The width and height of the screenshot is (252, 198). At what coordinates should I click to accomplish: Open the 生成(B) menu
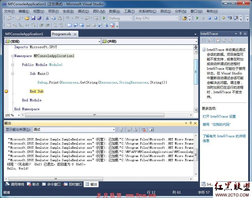tap(68, 11)
